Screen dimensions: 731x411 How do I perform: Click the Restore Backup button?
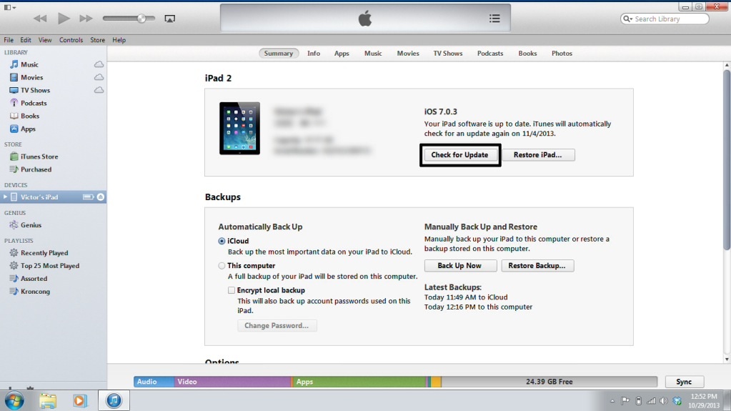(x=537, y=265)
